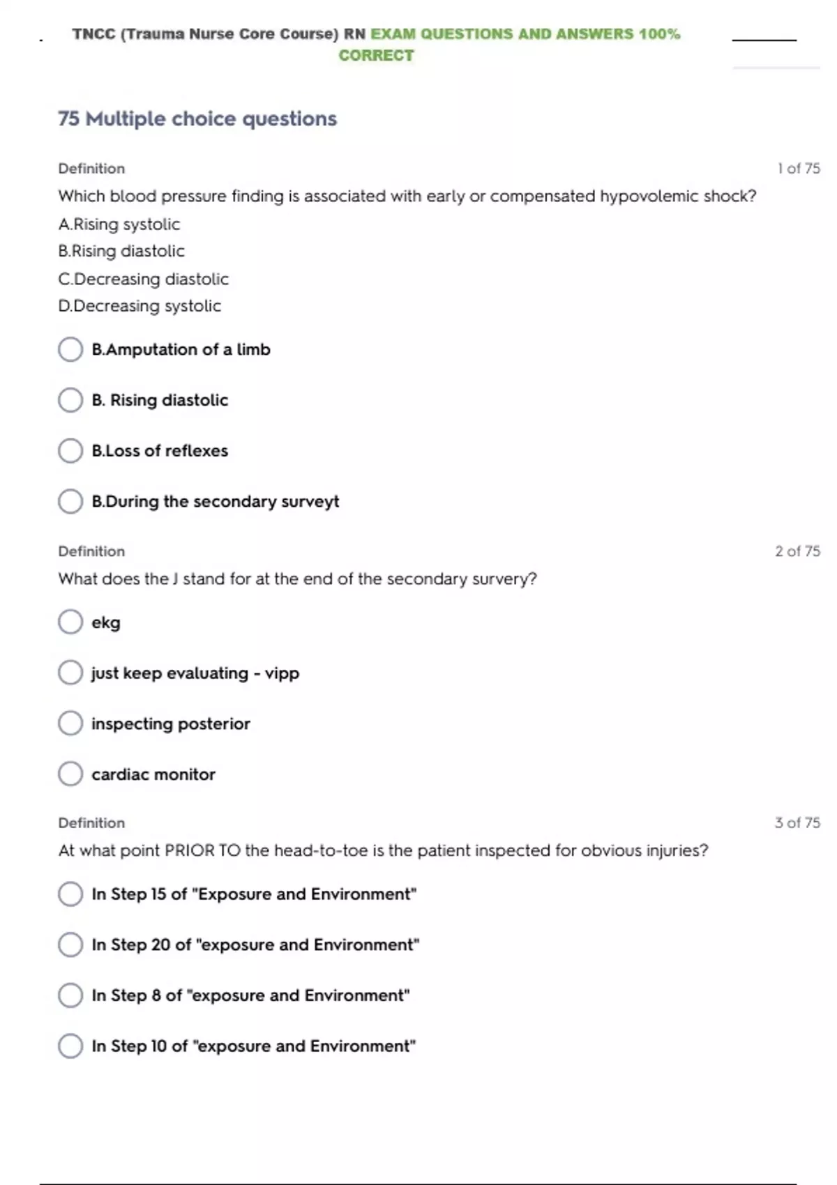The width and height of the screenshot is (837, 1185).
Task: Select 'B.During the secondary surveyt' option
Action: tap(70, 501)
